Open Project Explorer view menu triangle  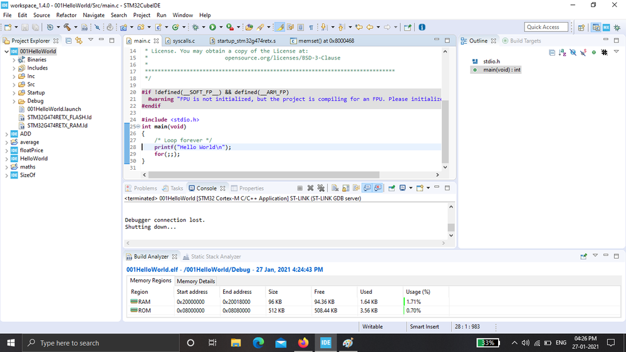pos(91,40)
